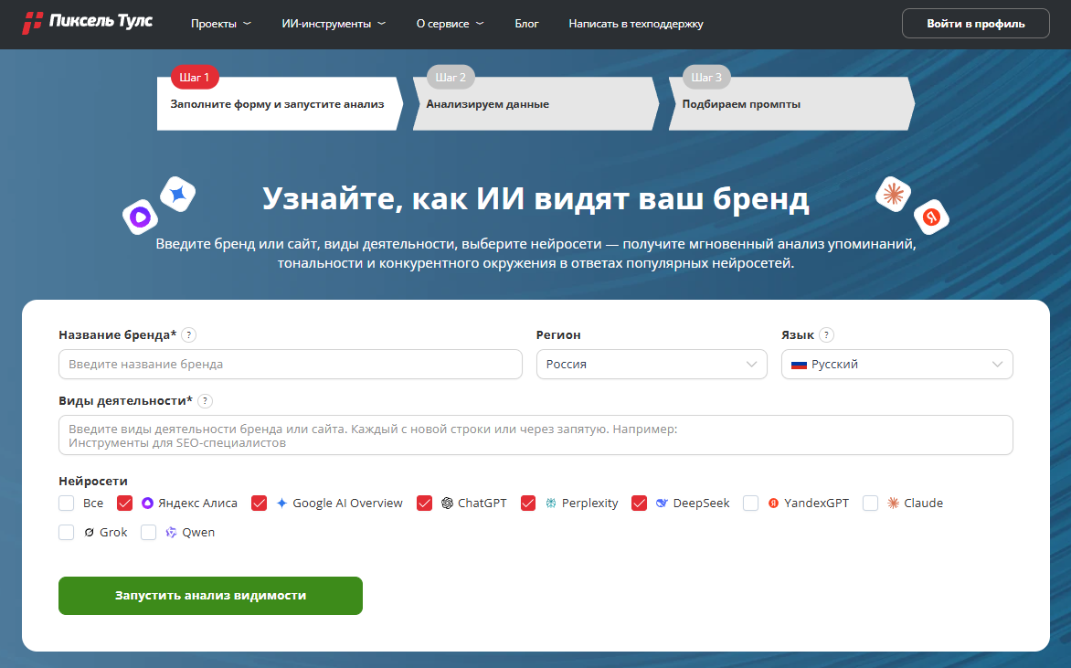
Task: Click the help icon next to Язык
Action: [826, 334]
